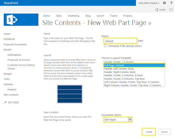Screen dimensions: 175x139
Task: Open Notebook in left navigation
Action: coord(9,39)
